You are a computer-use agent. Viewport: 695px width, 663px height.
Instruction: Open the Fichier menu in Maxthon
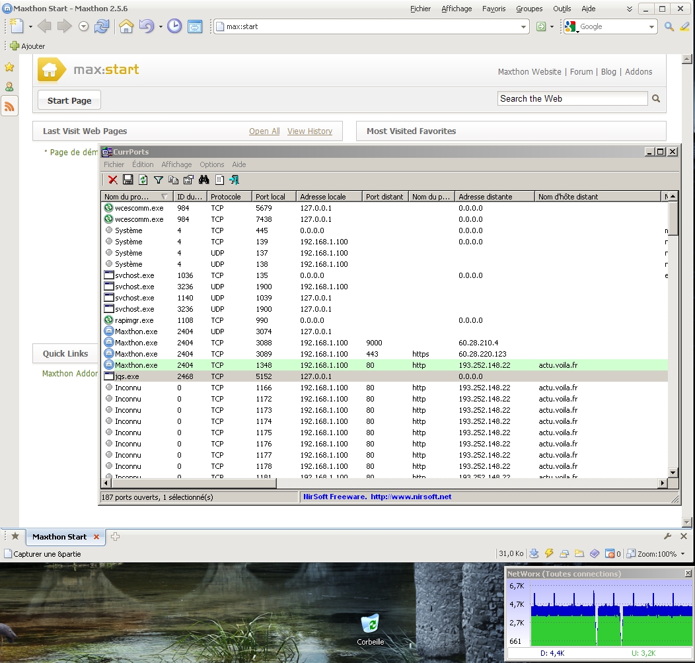(420, 9)
